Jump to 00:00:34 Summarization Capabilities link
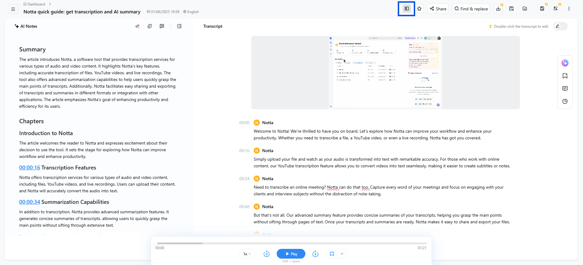Image resolution: width=583 pixels, height=265 pixels. coord(30,202)
